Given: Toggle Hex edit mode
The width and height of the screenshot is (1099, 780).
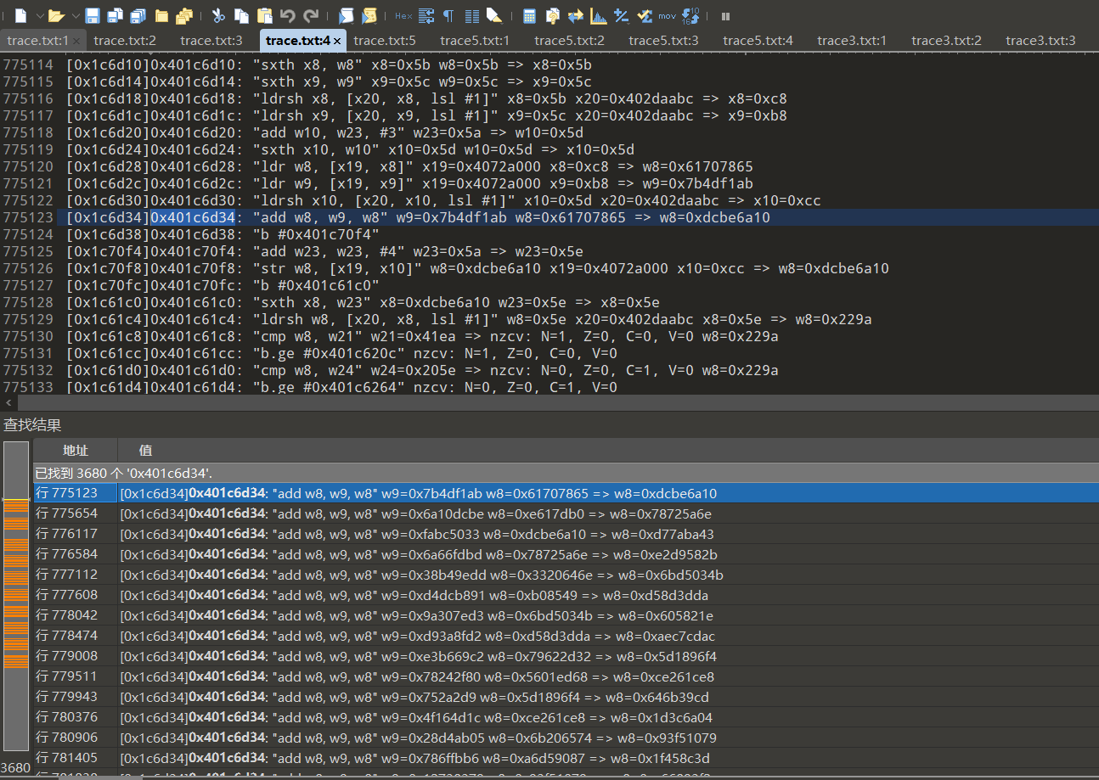Looking at the screenshot, I should click(x=403, y=15).
